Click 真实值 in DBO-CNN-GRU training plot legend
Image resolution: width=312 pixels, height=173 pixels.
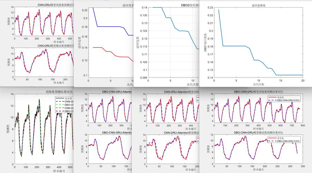[280, 97]
